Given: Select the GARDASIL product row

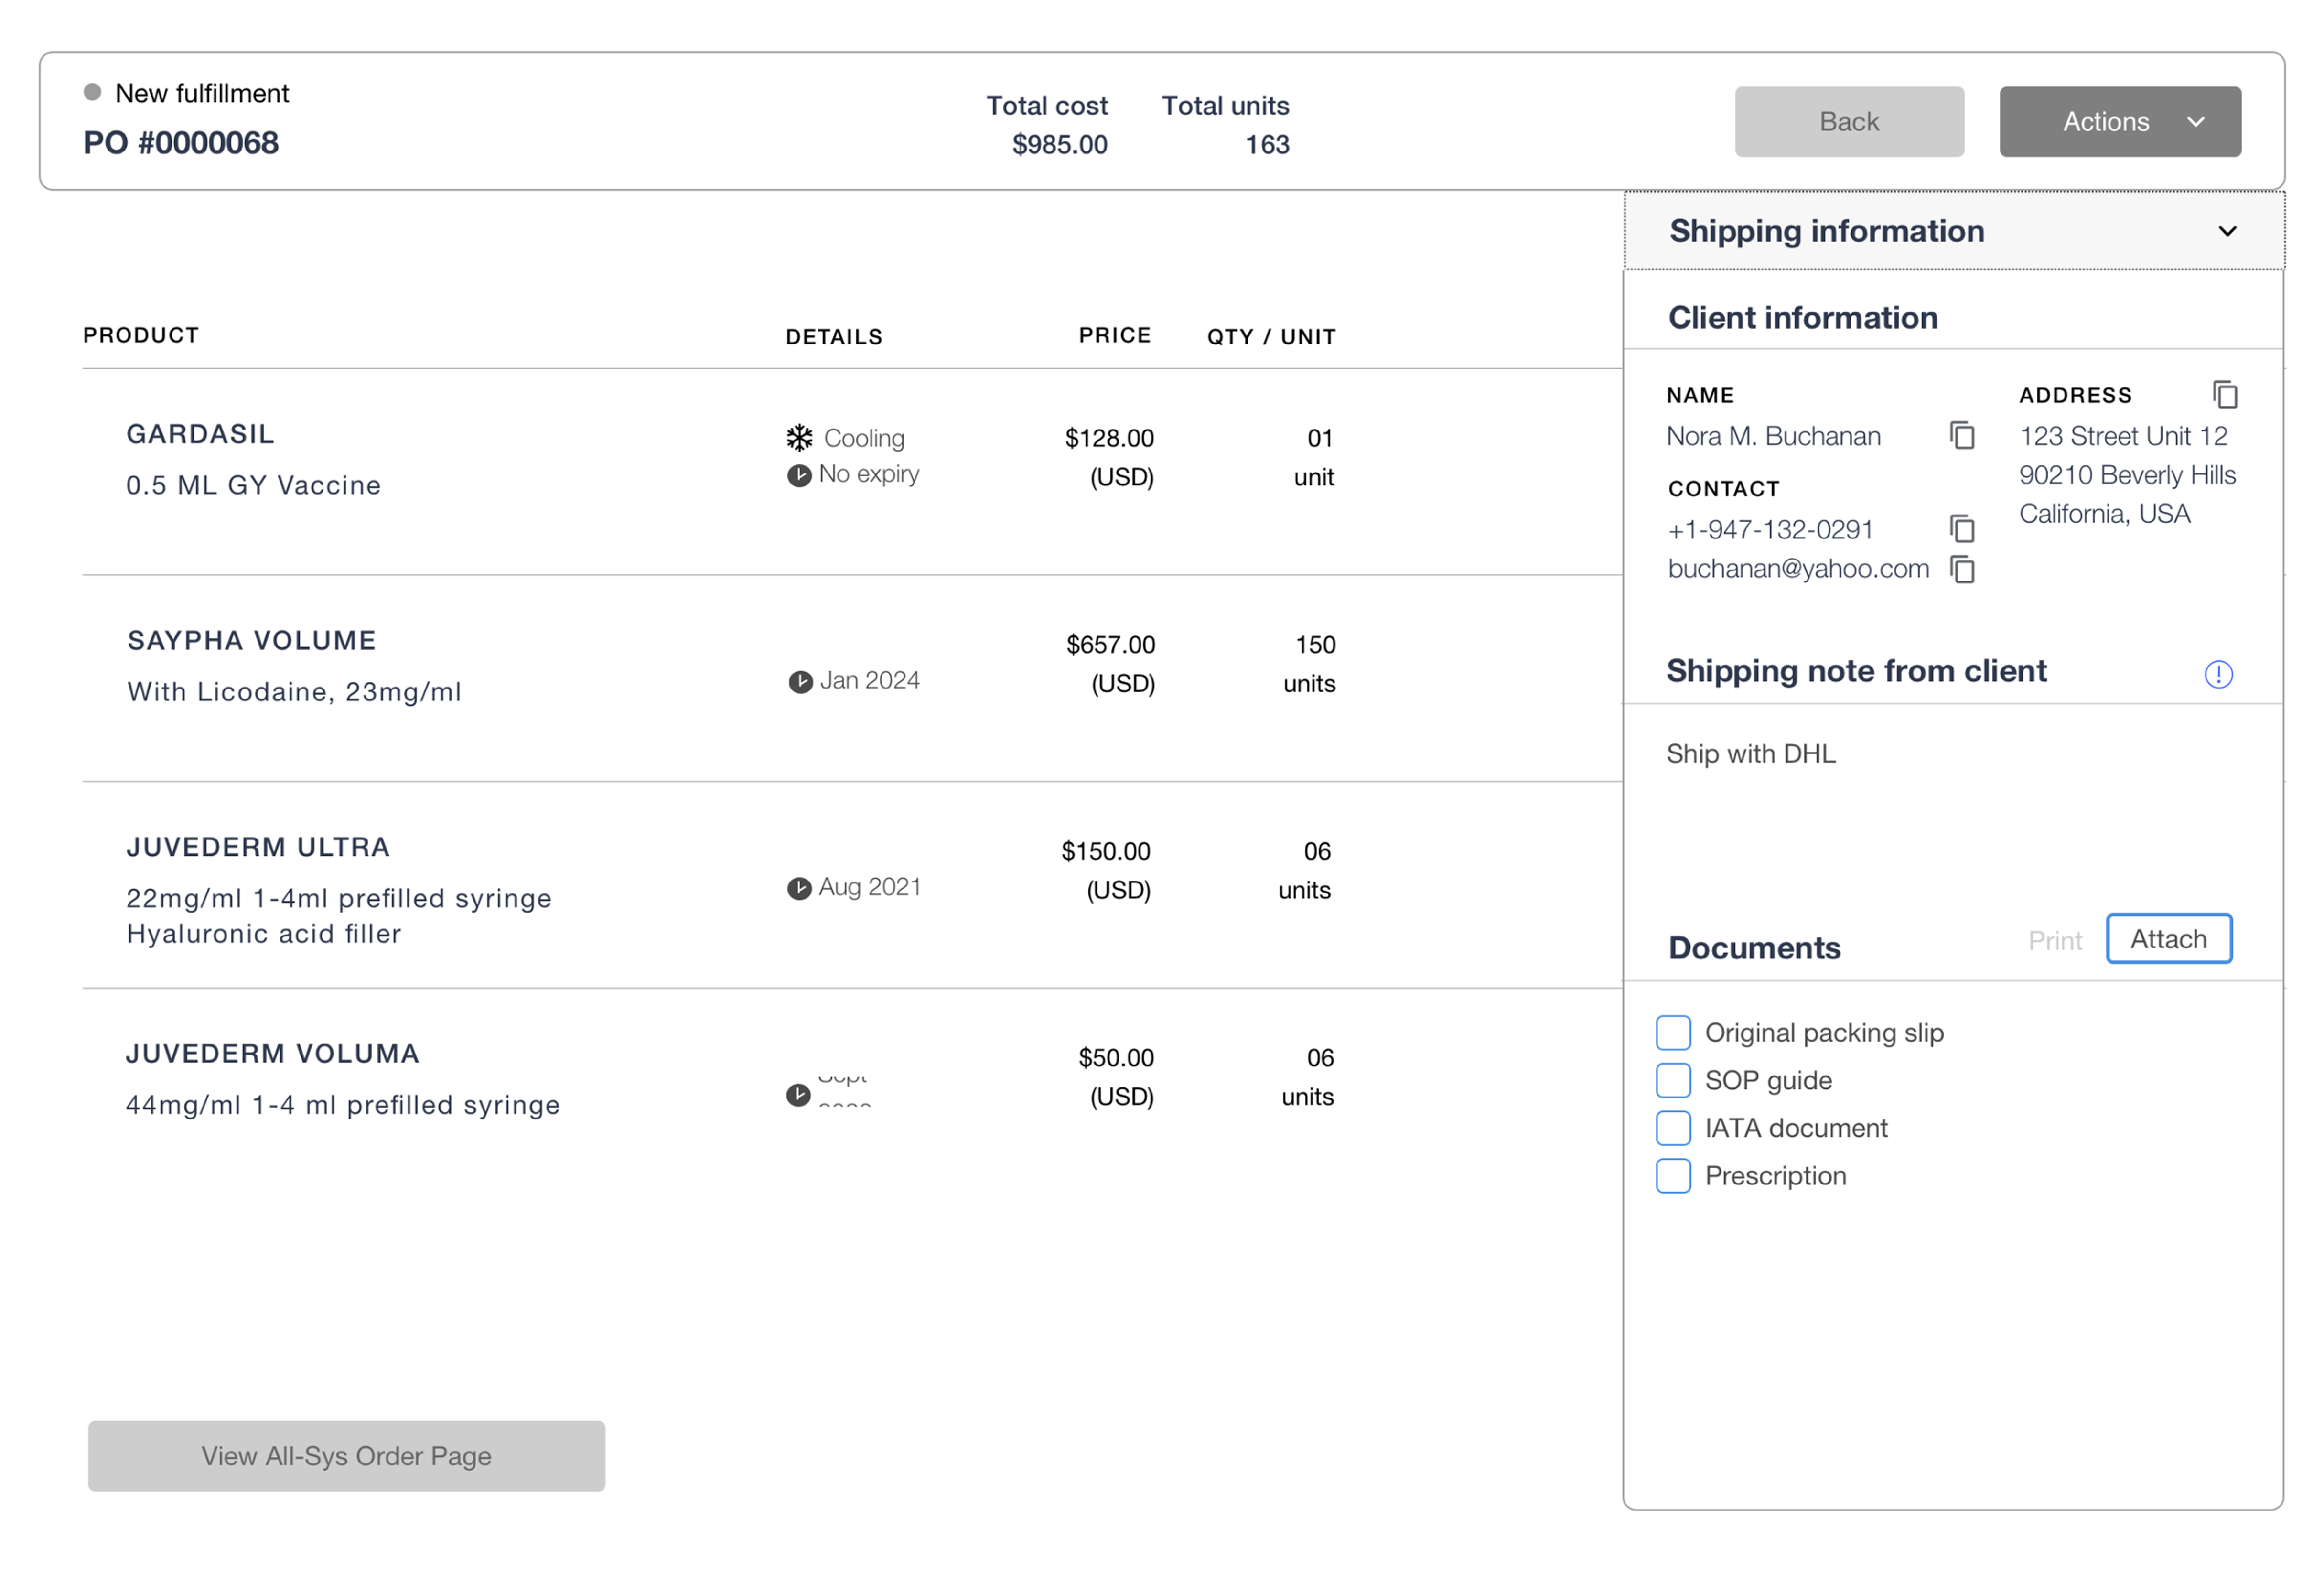Looking at the screenshot, I should [852, 472].
